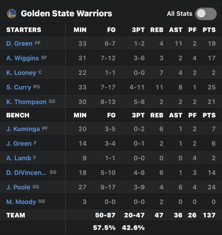Open S. Curry player page
Image resolution: width=222 pixels, height=235 pixels.
(x=19, y=87)
